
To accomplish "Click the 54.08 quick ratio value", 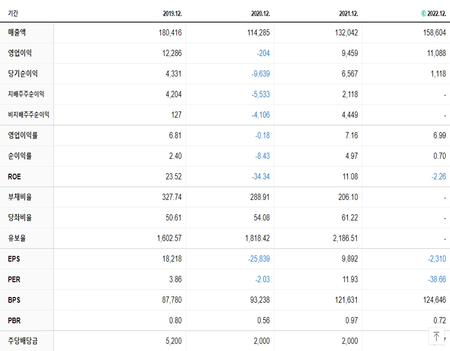I will [262, 217].
